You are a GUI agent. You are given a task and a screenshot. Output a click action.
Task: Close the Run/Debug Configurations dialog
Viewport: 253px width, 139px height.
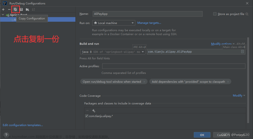pos(247,3)
